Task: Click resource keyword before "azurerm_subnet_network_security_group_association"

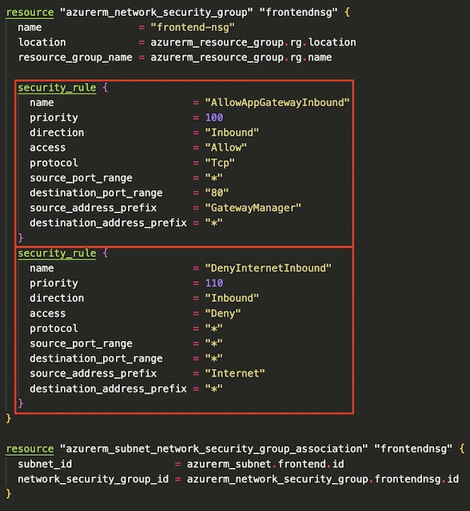Action: tap(30, 449)
